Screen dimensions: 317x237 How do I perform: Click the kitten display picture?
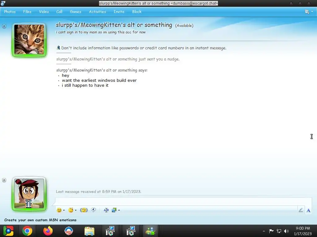(x=29, y=39)
